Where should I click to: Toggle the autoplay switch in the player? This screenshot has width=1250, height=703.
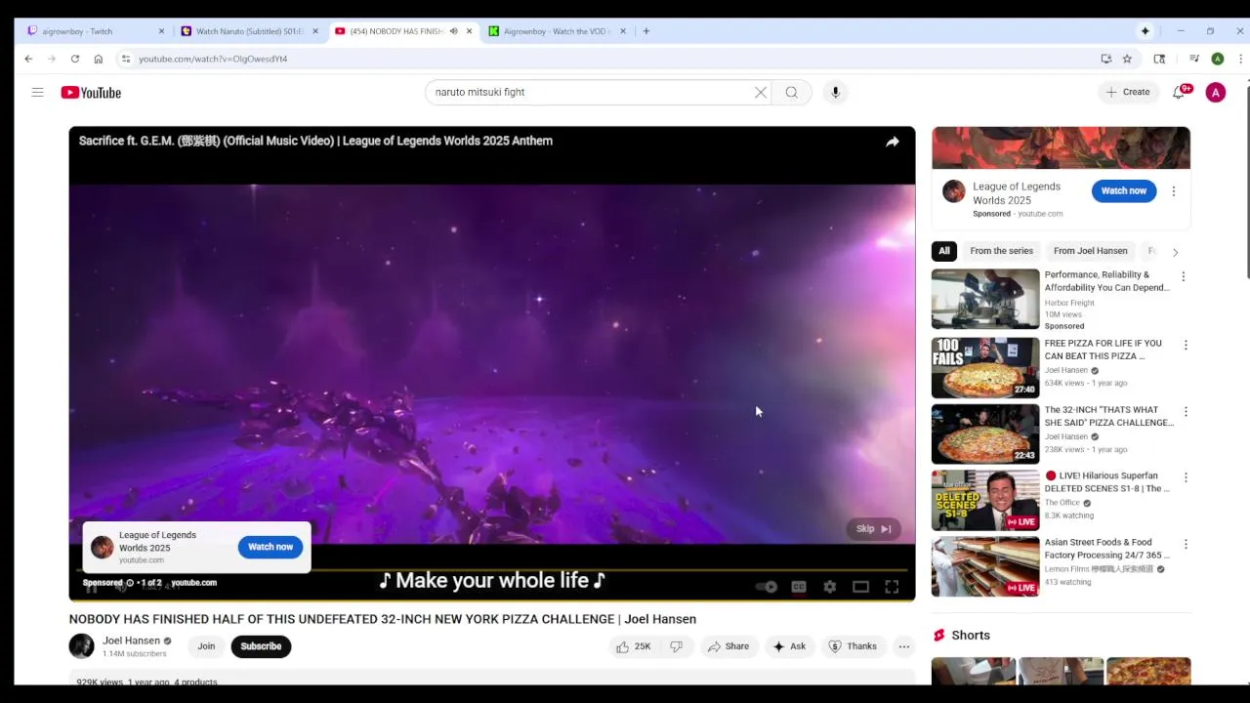pyautogui.click(x=767, y=587)
